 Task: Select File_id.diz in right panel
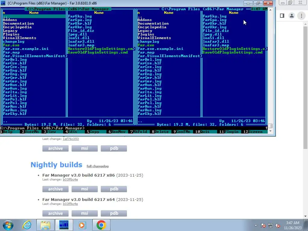[x=216, y=31]
